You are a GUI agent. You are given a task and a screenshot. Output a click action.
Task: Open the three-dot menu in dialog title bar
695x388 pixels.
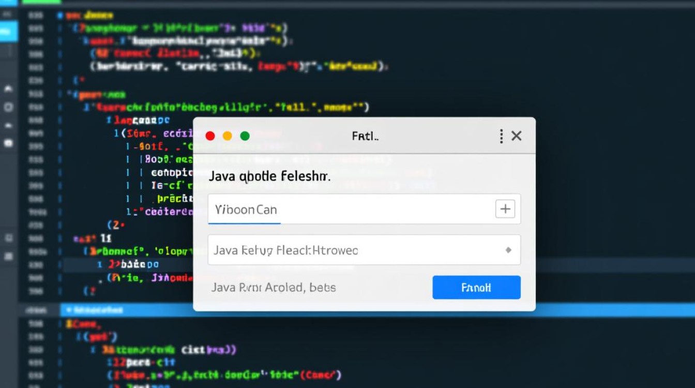pyautogui.click(x=501, y=136)
